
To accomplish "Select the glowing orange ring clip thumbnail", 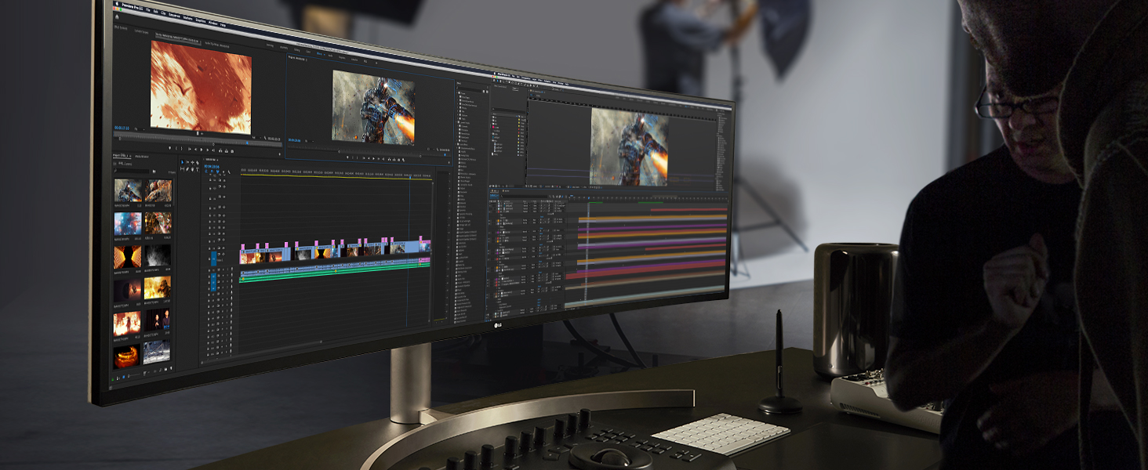I will 127,357.
